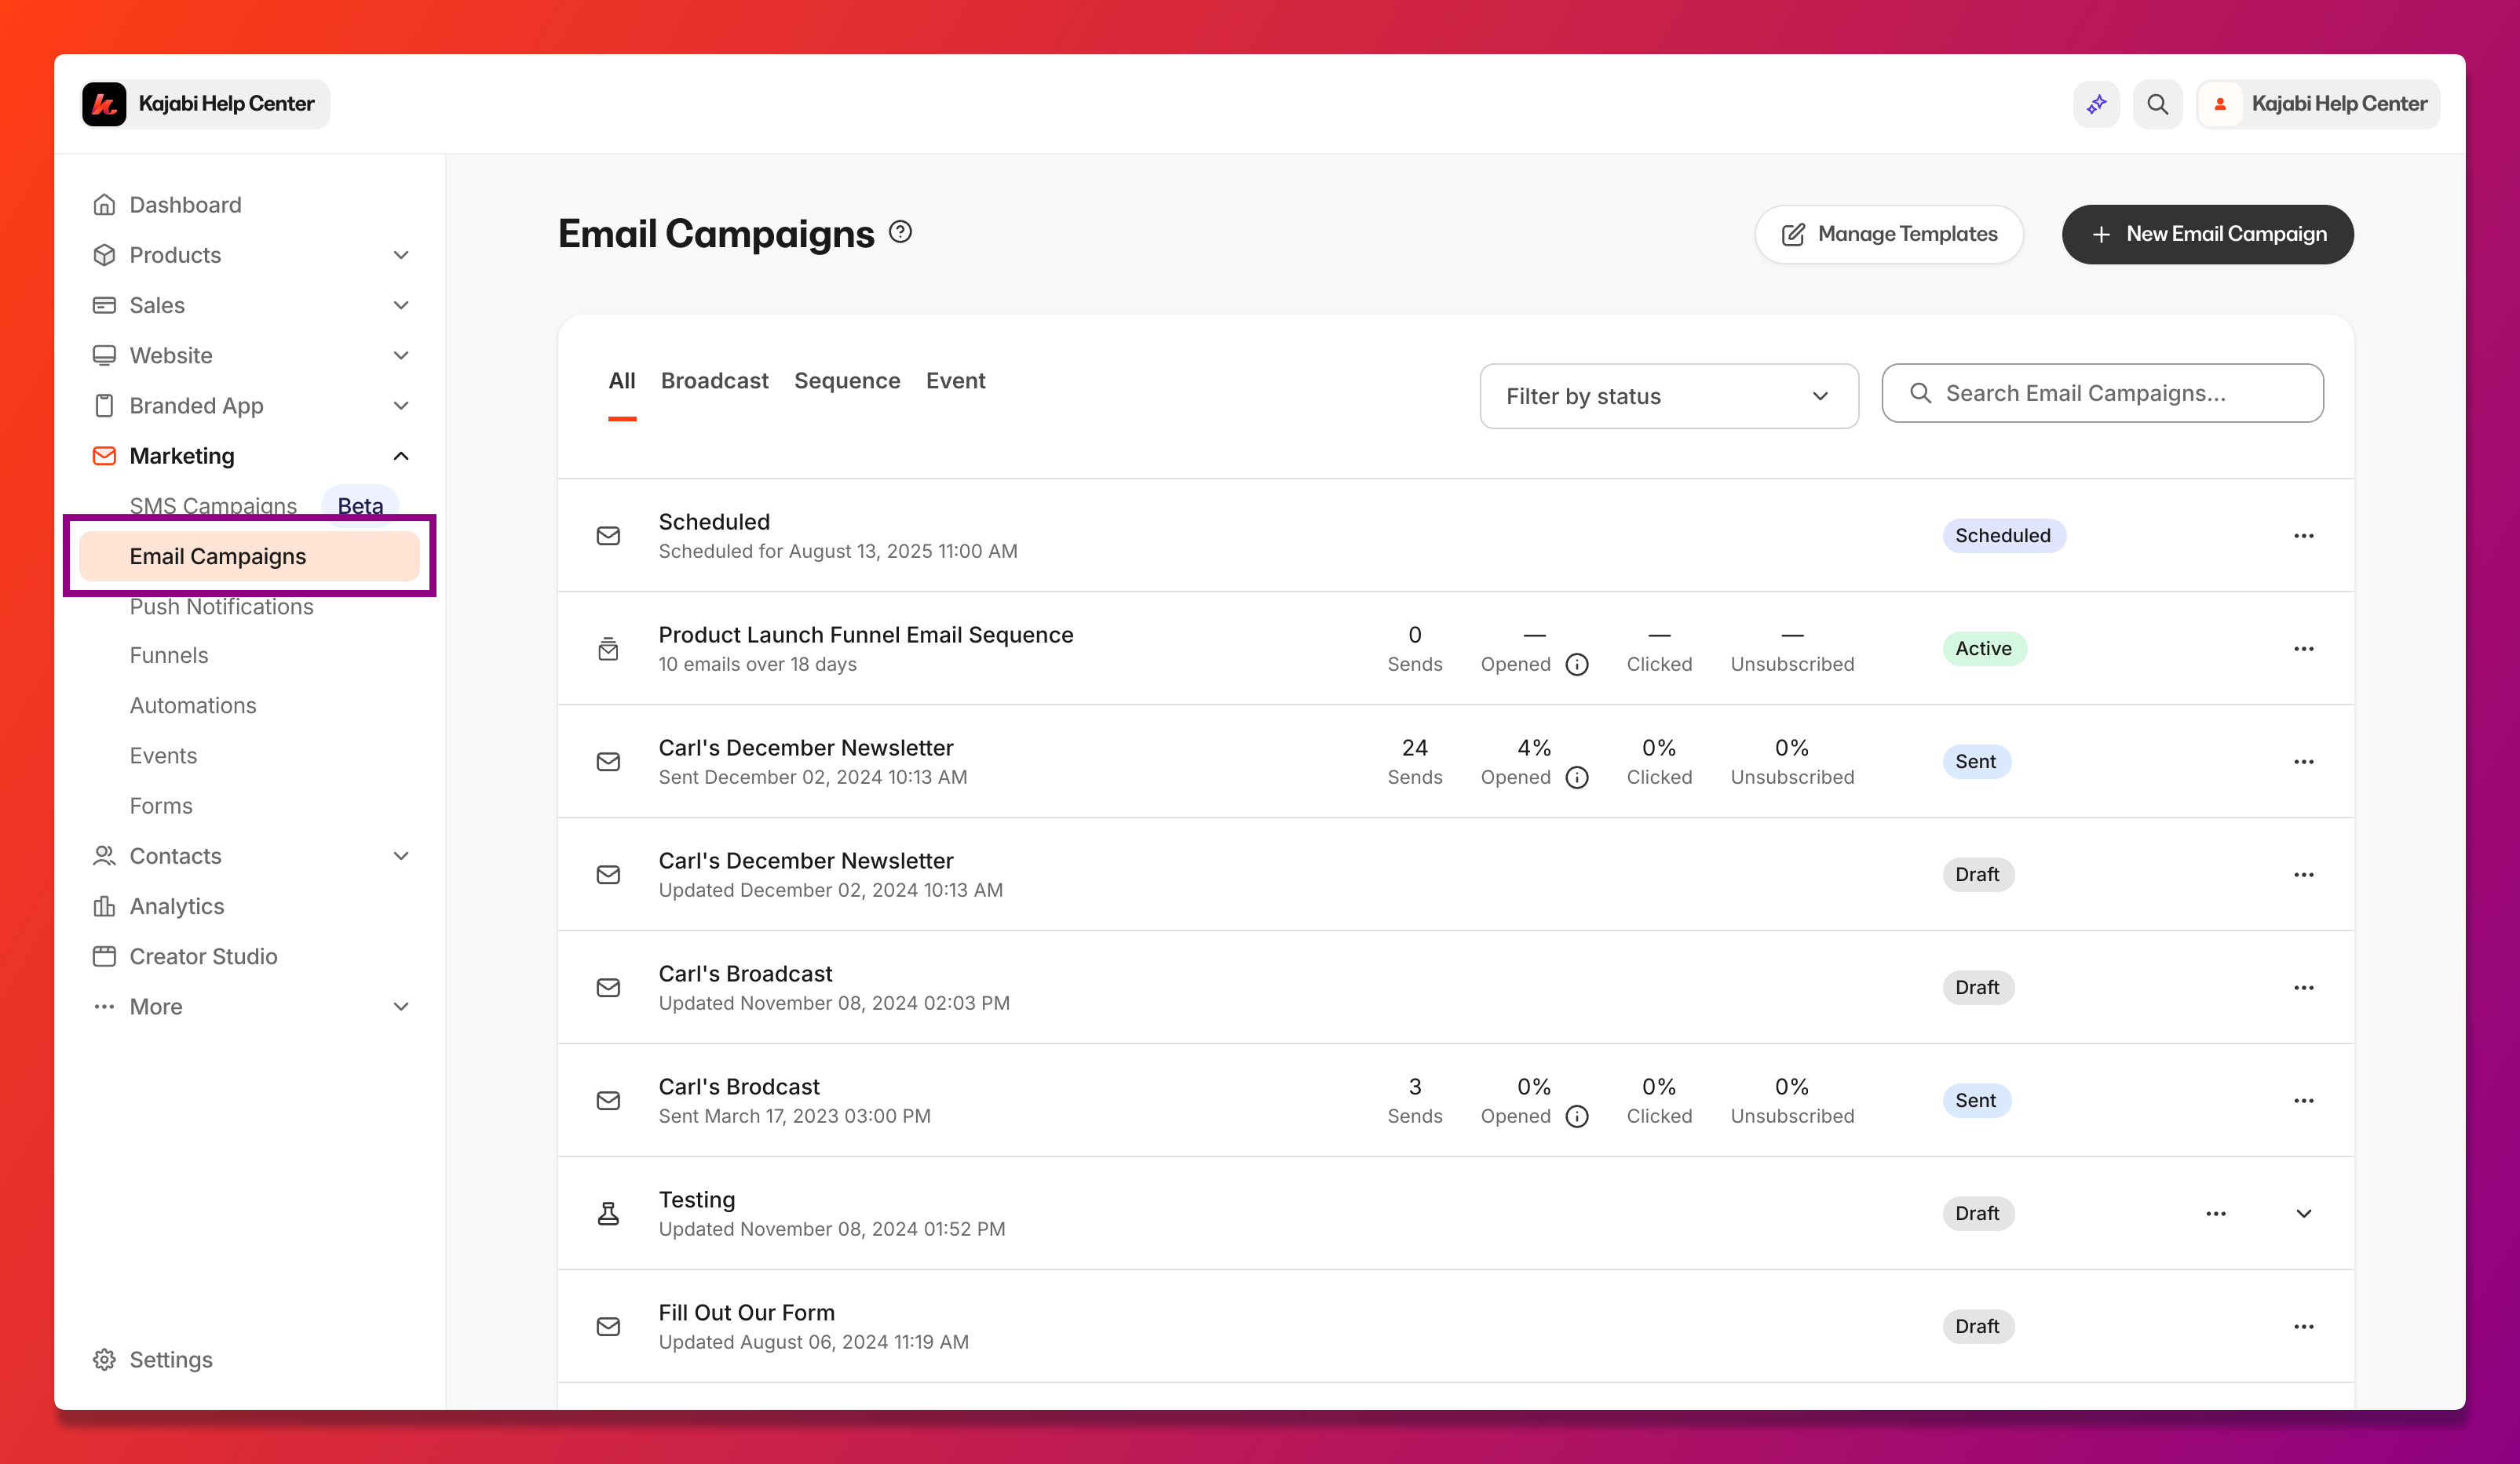Open the global search magnifier icon
The width and height of the screenshot is (2520, 1464).
pos(2157,104)
